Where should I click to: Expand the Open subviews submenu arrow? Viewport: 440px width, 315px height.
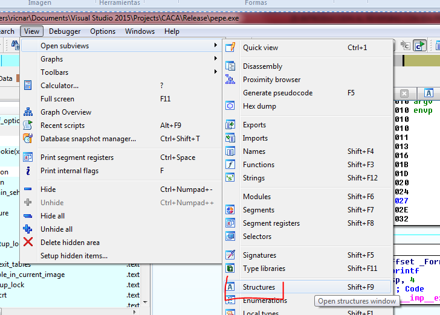[x=216, y=46]
